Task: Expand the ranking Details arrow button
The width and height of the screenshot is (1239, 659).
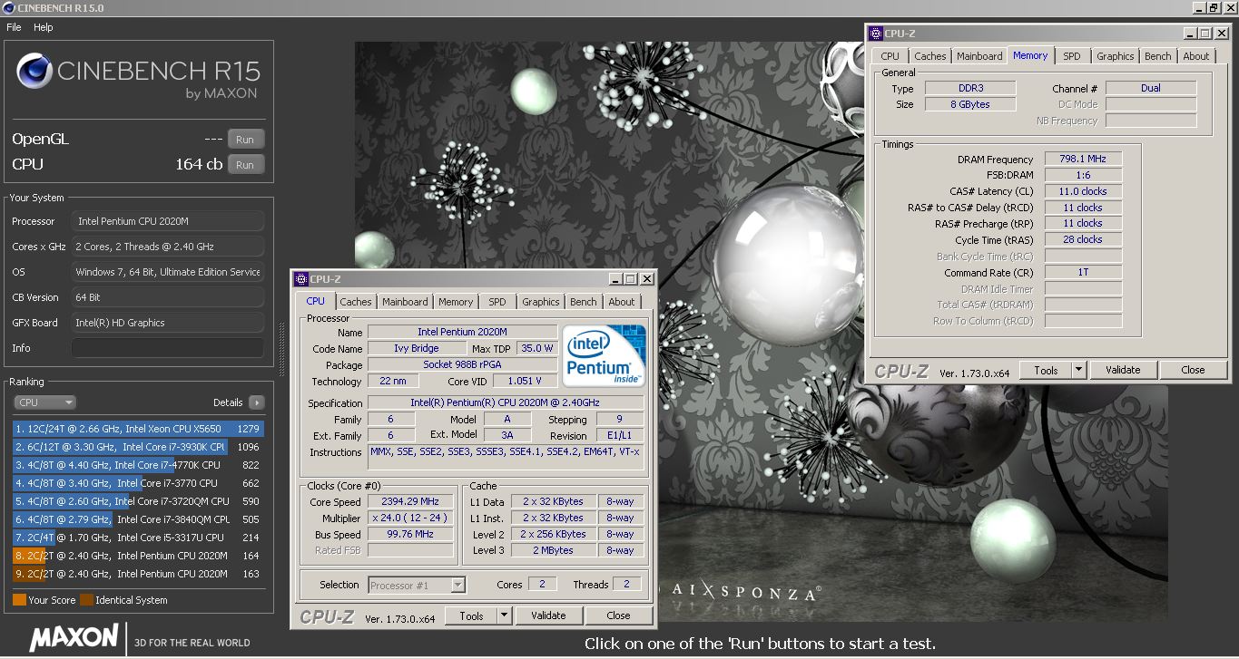Action: coord(256,402)
